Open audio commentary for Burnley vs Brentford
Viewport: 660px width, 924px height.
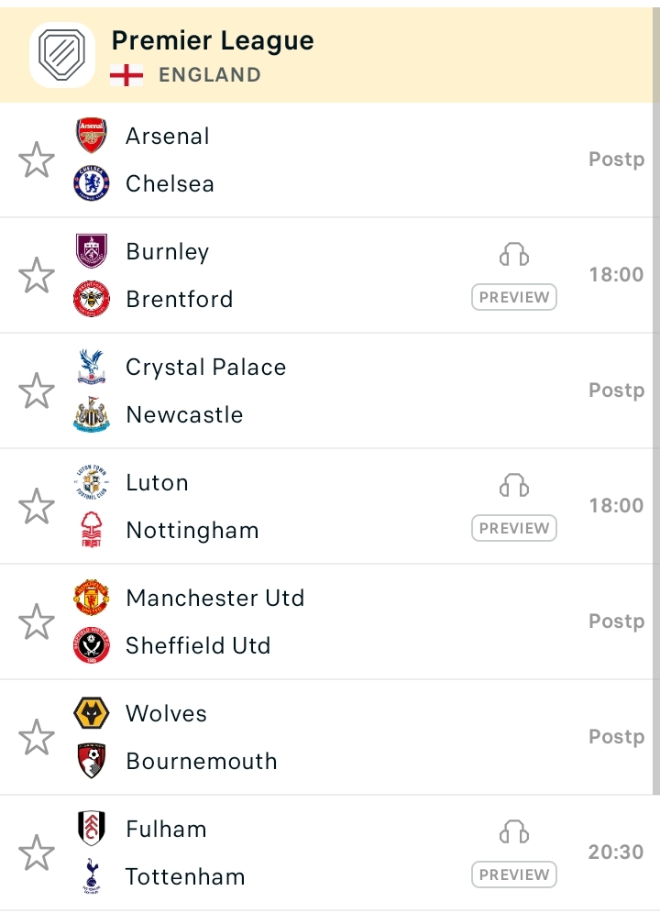pyautogui.click(x=514, y=255)
